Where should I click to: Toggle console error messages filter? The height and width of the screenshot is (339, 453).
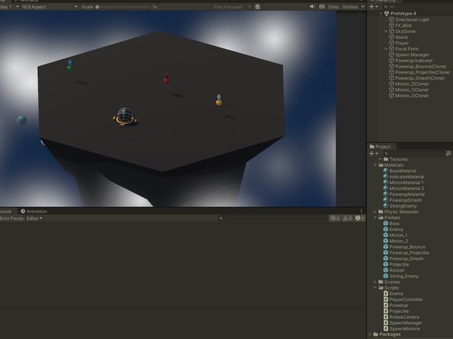click(x=359, y=218)
